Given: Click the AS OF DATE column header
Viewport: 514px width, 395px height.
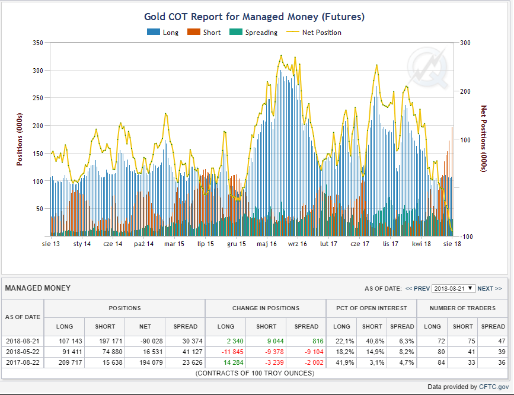Looking at the screenshot, I should pos(23,317).
